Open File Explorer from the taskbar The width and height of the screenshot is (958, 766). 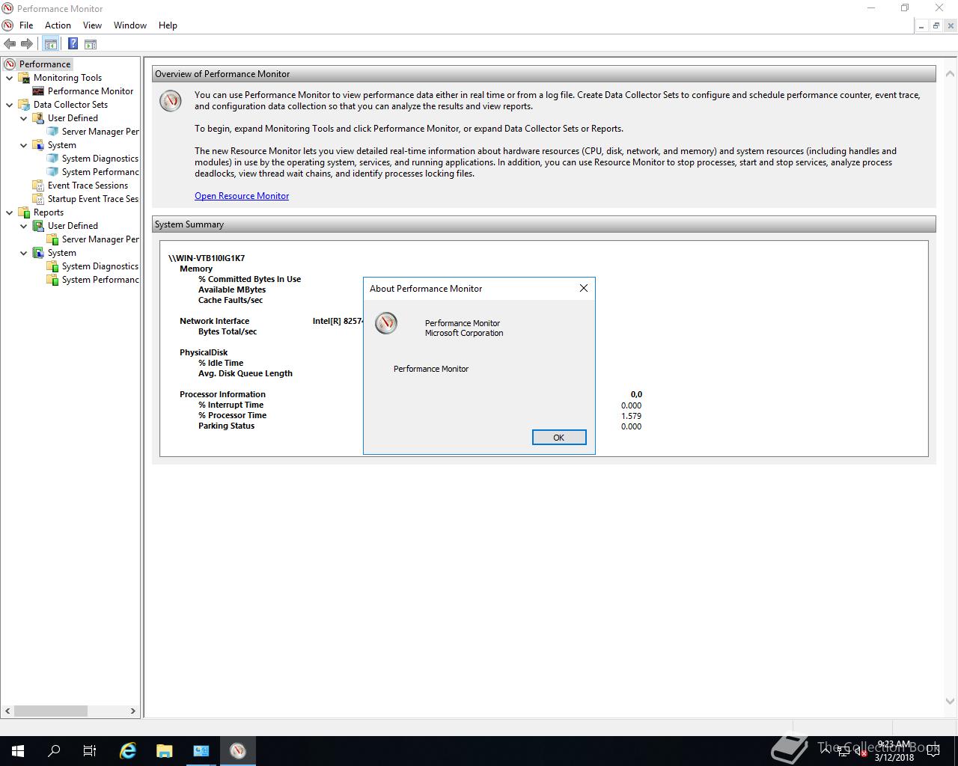165,751
